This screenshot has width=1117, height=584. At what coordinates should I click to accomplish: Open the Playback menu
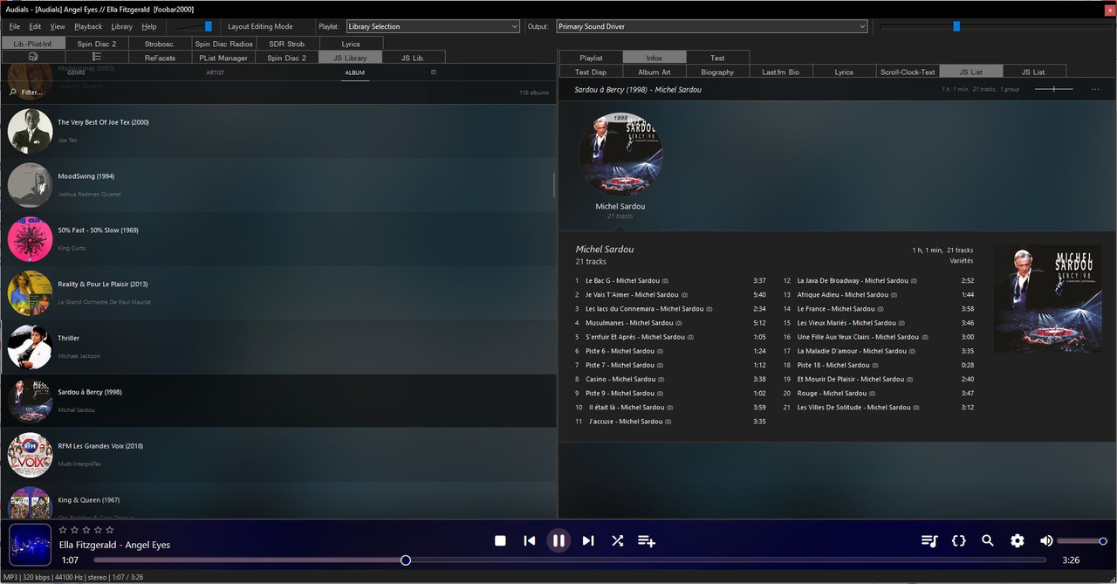(88, 26)
